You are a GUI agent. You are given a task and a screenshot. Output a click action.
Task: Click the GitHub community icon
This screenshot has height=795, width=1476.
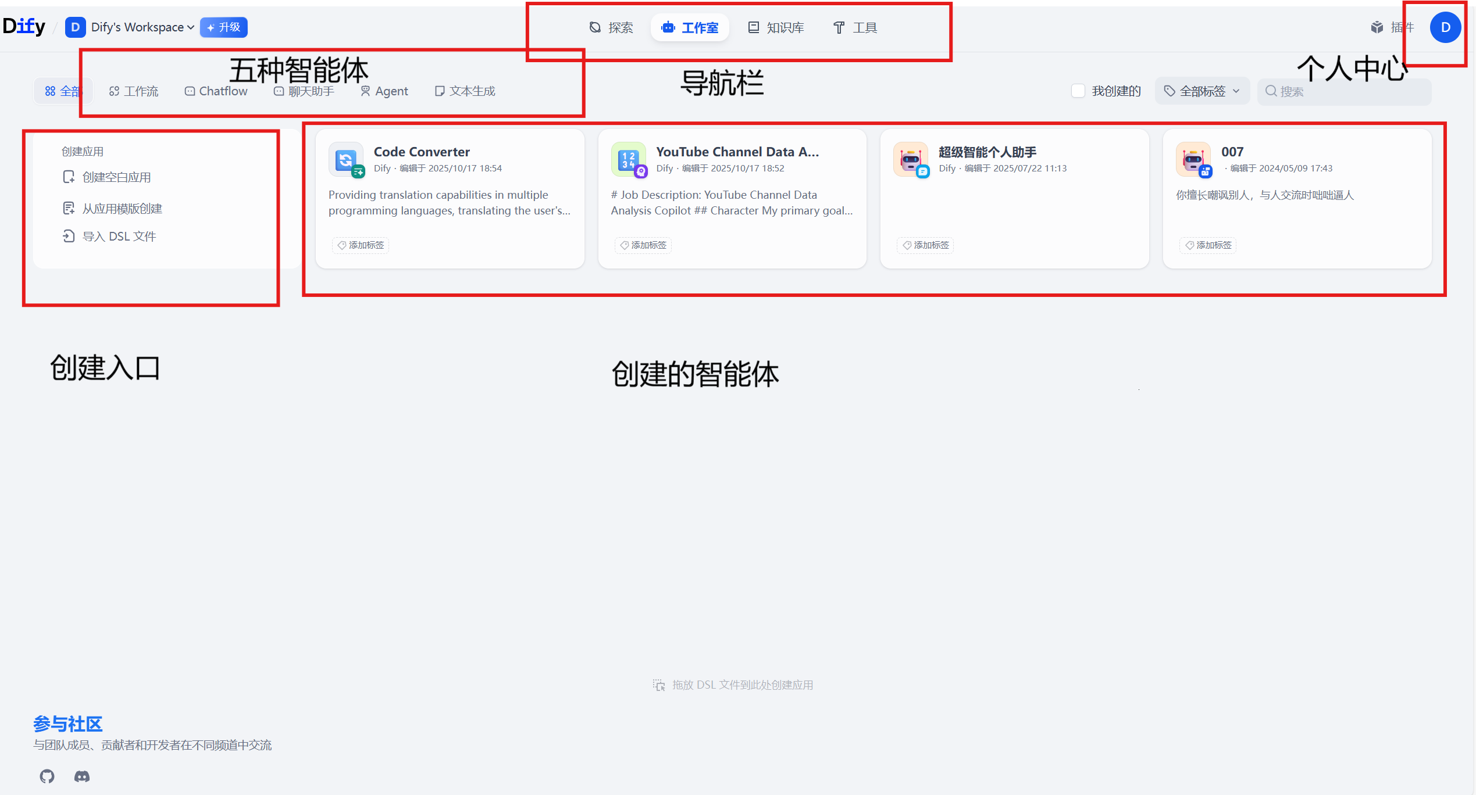[x=47, y=776]
